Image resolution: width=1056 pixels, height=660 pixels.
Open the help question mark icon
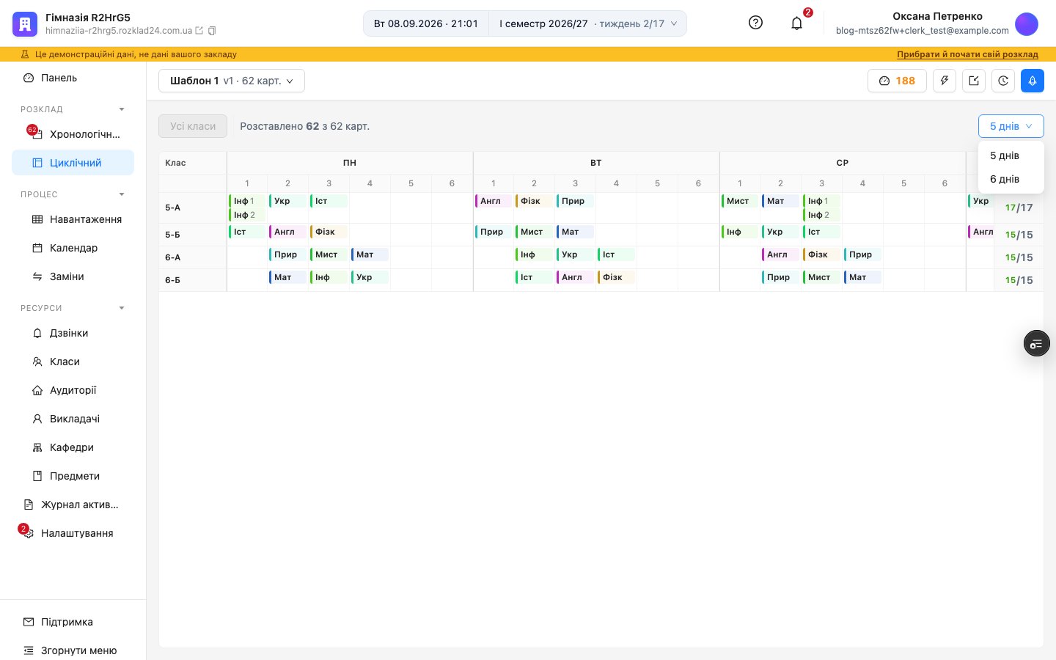[x=755, y=23]
